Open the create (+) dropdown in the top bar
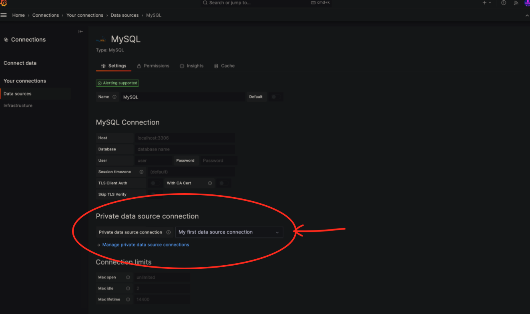 487,3
